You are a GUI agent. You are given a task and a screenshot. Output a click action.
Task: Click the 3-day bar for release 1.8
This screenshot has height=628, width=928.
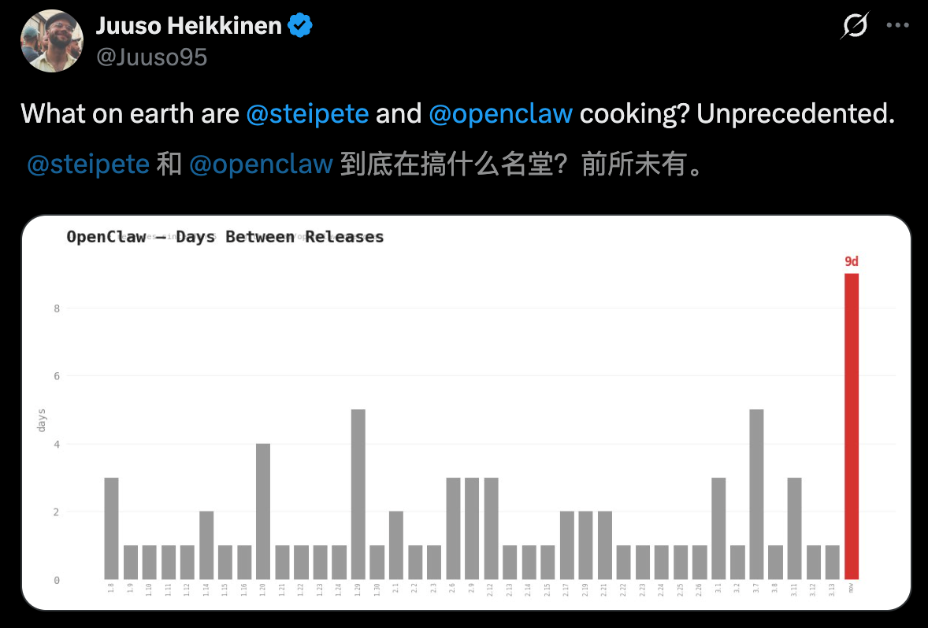tap(111, 528)
